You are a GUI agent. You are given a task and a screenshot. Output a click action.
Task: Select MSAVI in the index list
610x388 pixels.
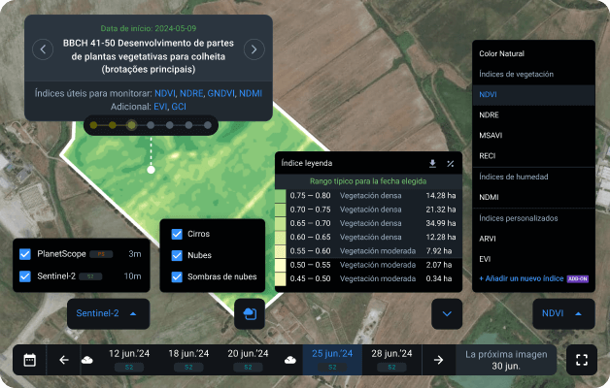tap(491, 136)
